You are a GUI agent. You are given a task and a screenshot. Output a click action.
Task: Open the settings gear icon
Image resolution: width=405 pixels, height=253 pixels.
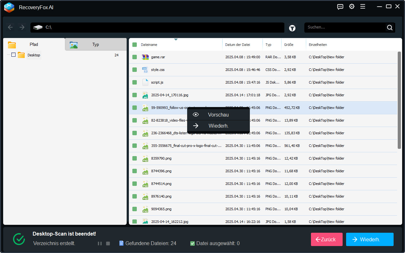point(352,7)
